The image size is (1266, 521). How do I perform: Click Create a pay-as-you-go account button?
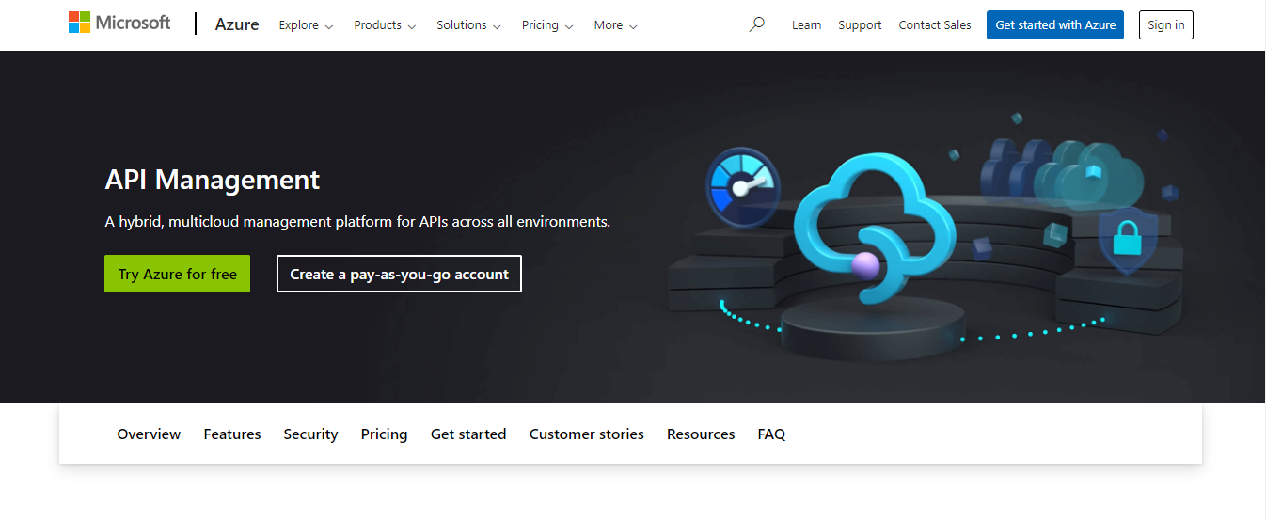click(399, 274)
